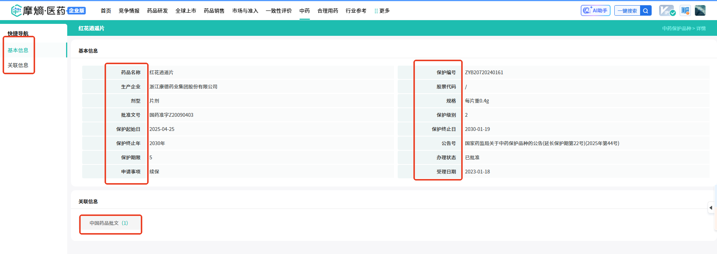Open the 一致性评价 menu
717x254 pixels.
(279, 11)
